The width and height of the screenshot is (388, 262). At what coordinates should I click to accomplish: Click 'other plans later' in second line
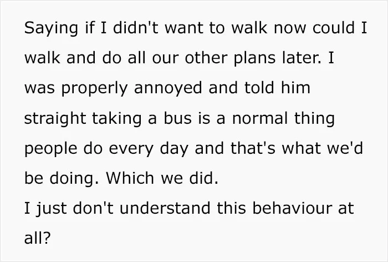click(x=252, y=58)
